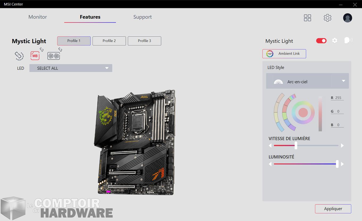Image resolution: width=362 pixels, height=221 pixels.
Task: Open the apps grid icon in the top bar
Action: 307,18
